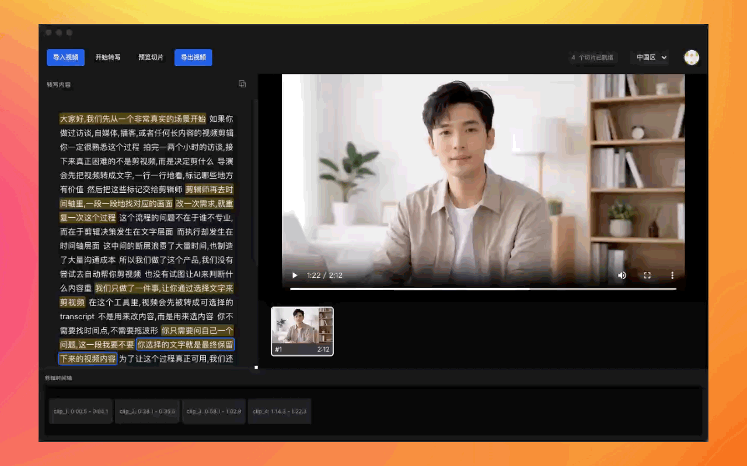The height and width of the screenshot is (466, 747).
Task: Click 导入视频 to import a video
Action: click(65, 57)
